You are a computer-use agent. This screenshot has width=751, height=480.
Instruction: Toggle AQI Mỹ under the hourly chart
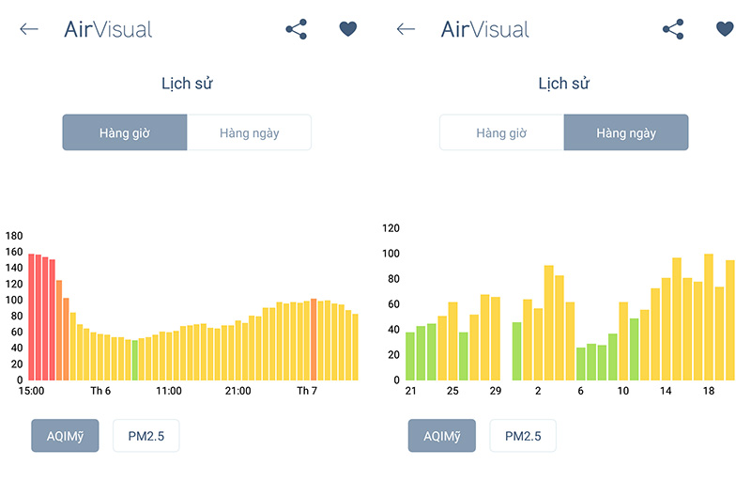tap(65, 436)
